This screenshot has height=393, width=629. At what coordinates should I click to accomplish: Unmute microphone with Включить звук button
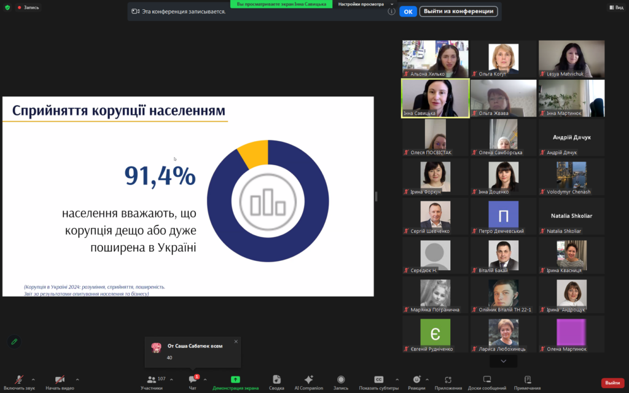click(x=19, y=380)
